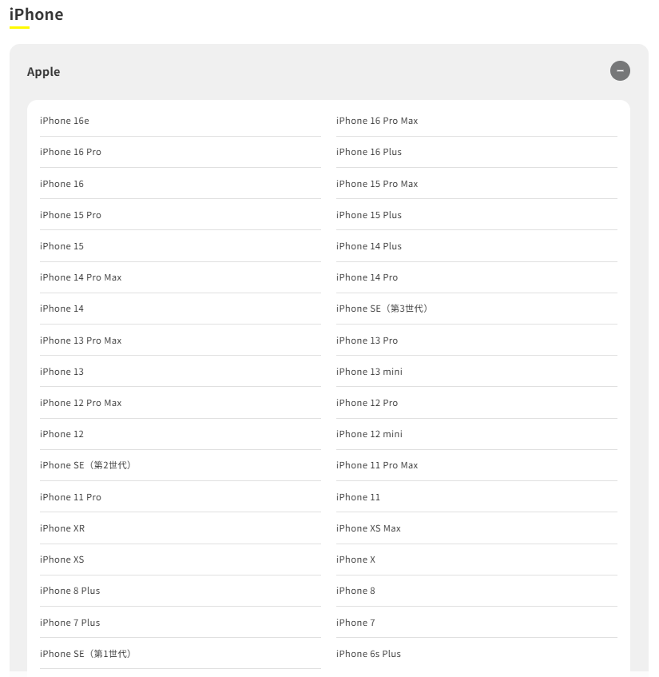Select iPhone SE（第2世代）

pyautogui.click(x=85, y=465)
